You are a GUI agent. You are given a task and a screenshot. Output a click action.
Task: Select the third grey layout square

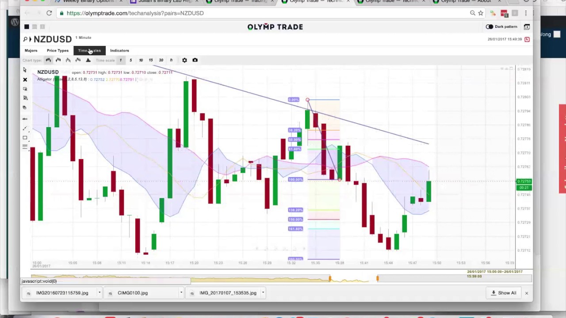[42, 27]
